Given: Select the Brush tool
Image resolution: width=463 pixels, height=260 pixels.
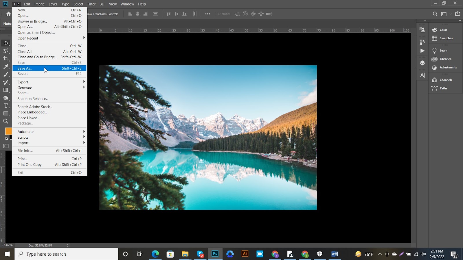Looking at the screenshot, I should 6,75.
